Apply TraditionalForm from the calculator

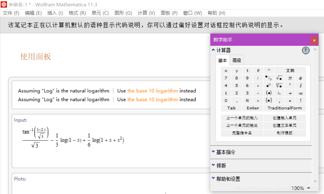[x=285, y=108]
